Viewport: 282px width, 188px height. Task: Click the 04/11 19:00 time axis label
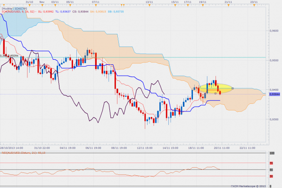(x=67, y=148)
